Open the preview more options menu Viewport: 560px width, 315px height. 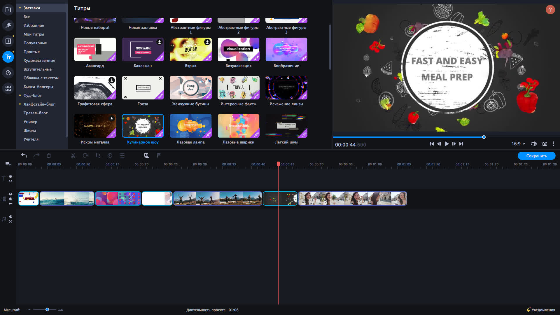click(x=553, y=144)
